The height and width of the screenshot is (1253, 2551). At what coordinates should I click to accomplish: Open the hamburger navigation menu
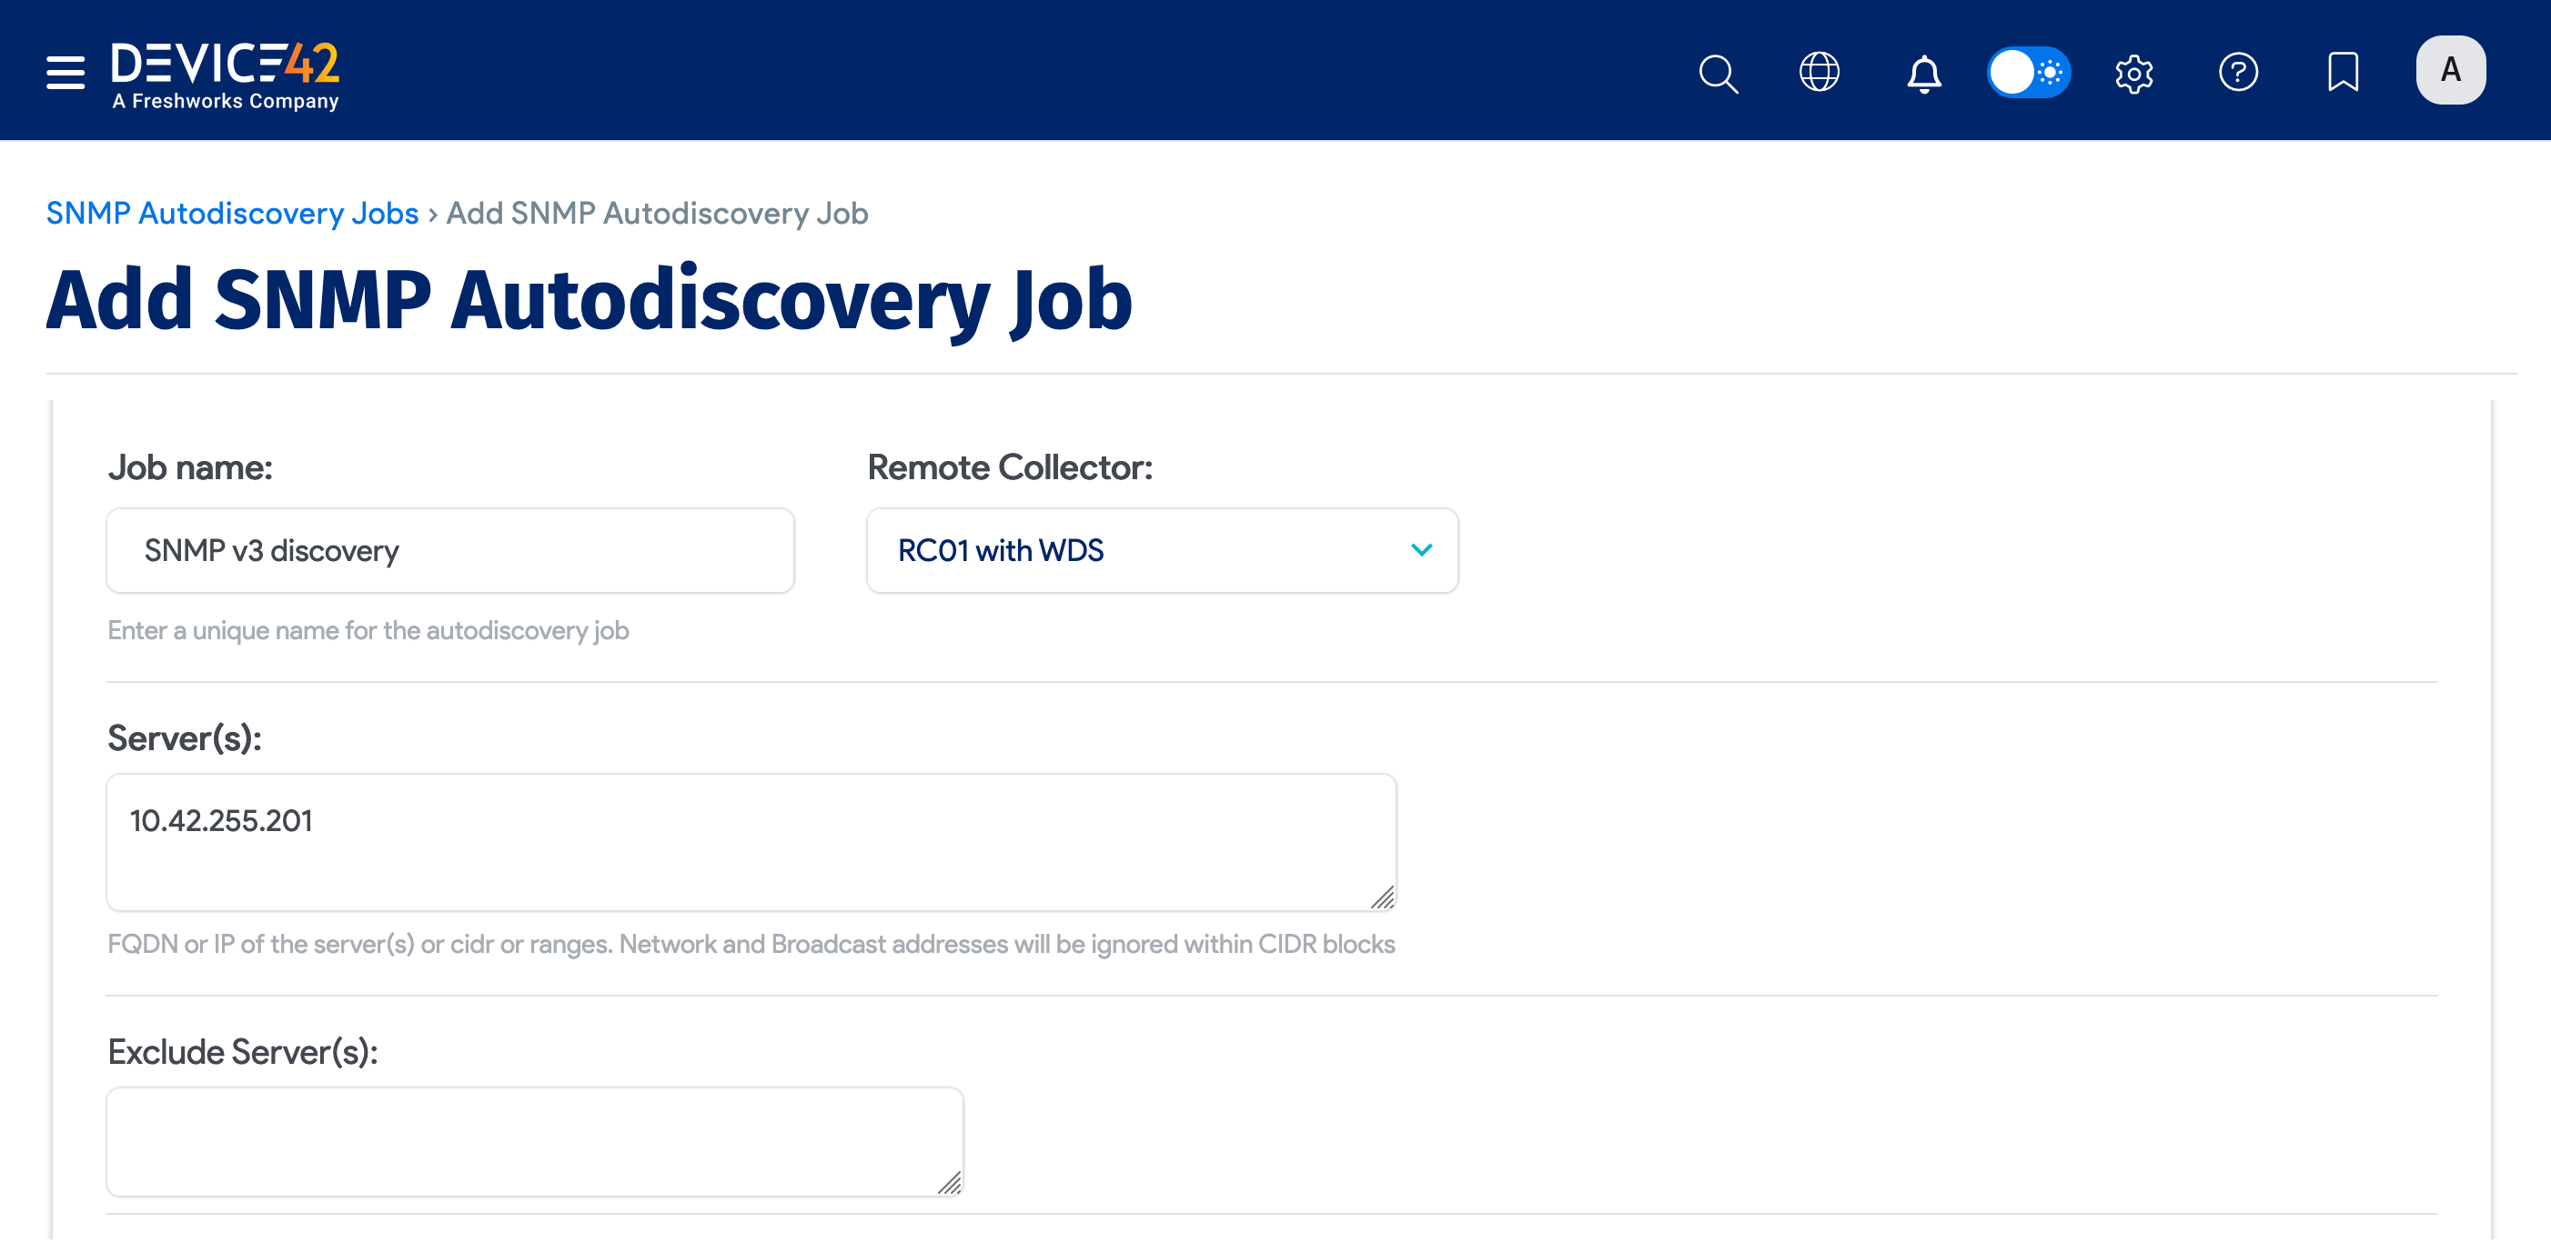pos(65,71)
